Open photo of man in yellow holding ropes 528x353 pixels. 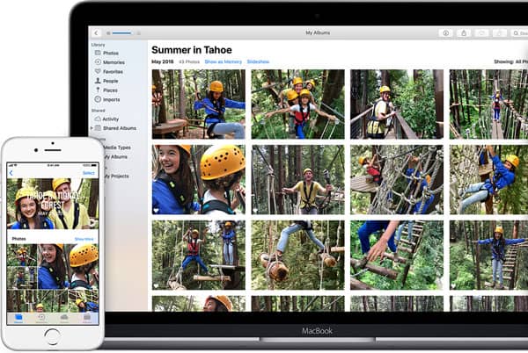[x=297, y=180]
